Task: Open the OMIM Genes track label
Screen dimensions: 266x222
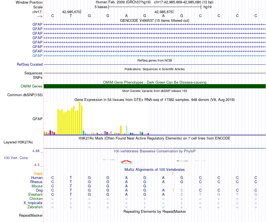Action: 31,86
